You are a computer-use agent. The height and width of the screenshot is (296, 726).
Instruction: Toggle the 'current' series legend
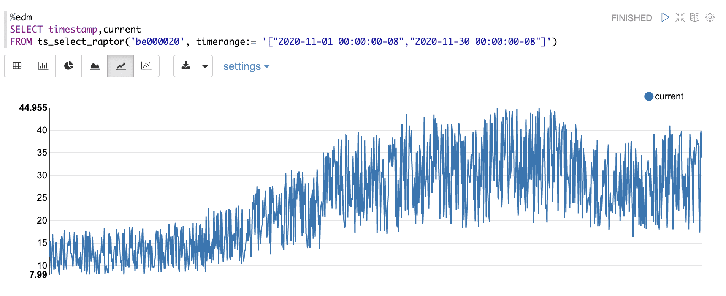click(x=664, y=96)
